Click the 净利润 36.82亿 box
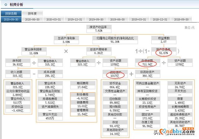Screen dimensions: 199x139 [x=18, y=63]
